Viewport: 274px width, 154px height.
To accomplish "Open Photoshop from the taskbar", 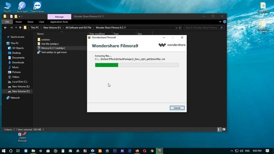I will [115, 151].
